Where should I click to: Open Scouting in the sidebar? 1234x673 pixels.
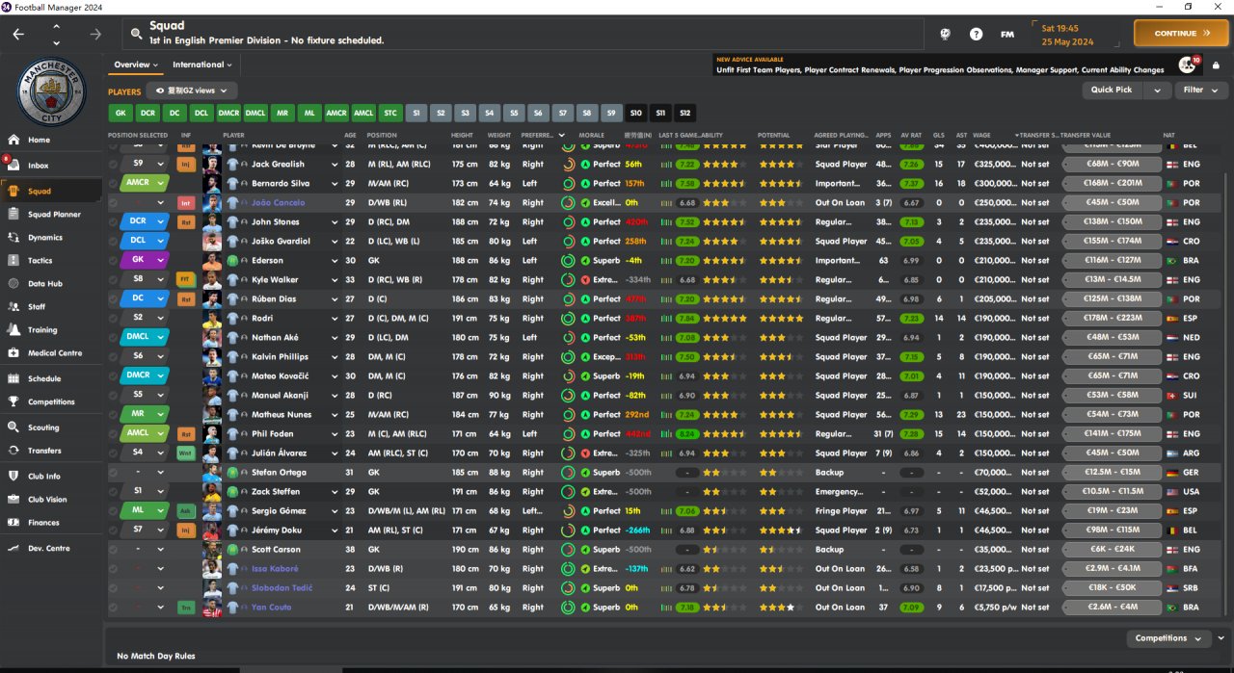tap(43, 427)
